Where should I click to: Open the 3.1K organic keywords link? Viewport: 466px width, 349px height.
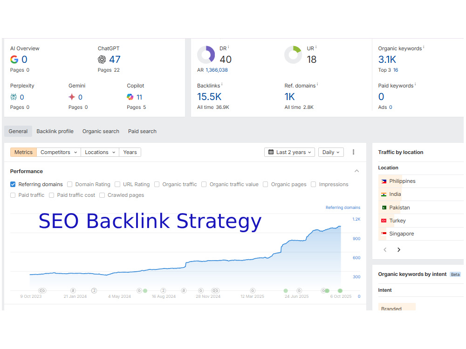point(387,60)
